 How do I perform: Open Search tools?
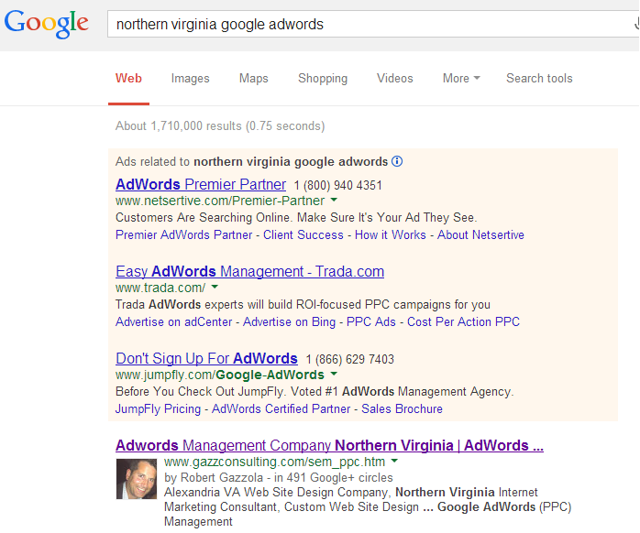[539, 79]
